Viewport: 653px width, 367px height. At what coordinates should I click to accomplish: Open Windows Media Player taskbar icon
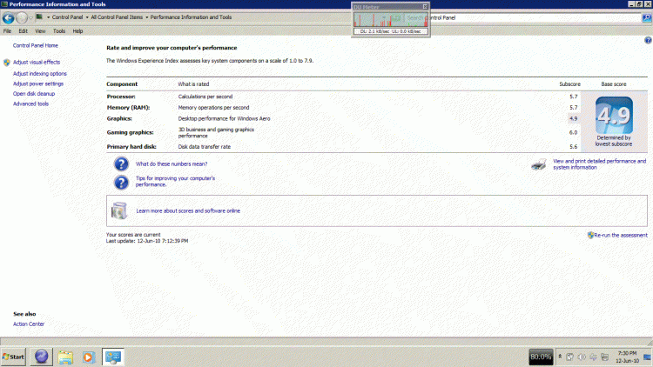(x=88, y=357)
